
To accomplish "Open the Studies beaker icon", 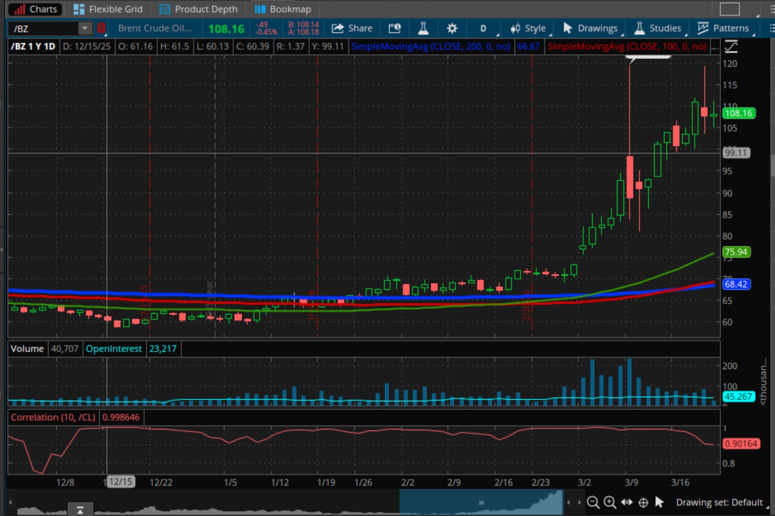I will pos(423,28).
